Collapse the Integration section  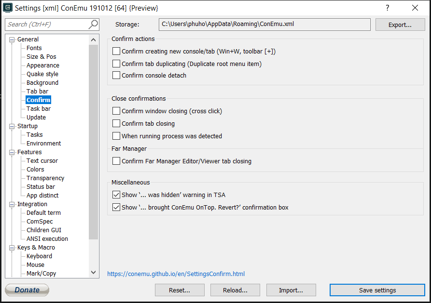point(12,204)
